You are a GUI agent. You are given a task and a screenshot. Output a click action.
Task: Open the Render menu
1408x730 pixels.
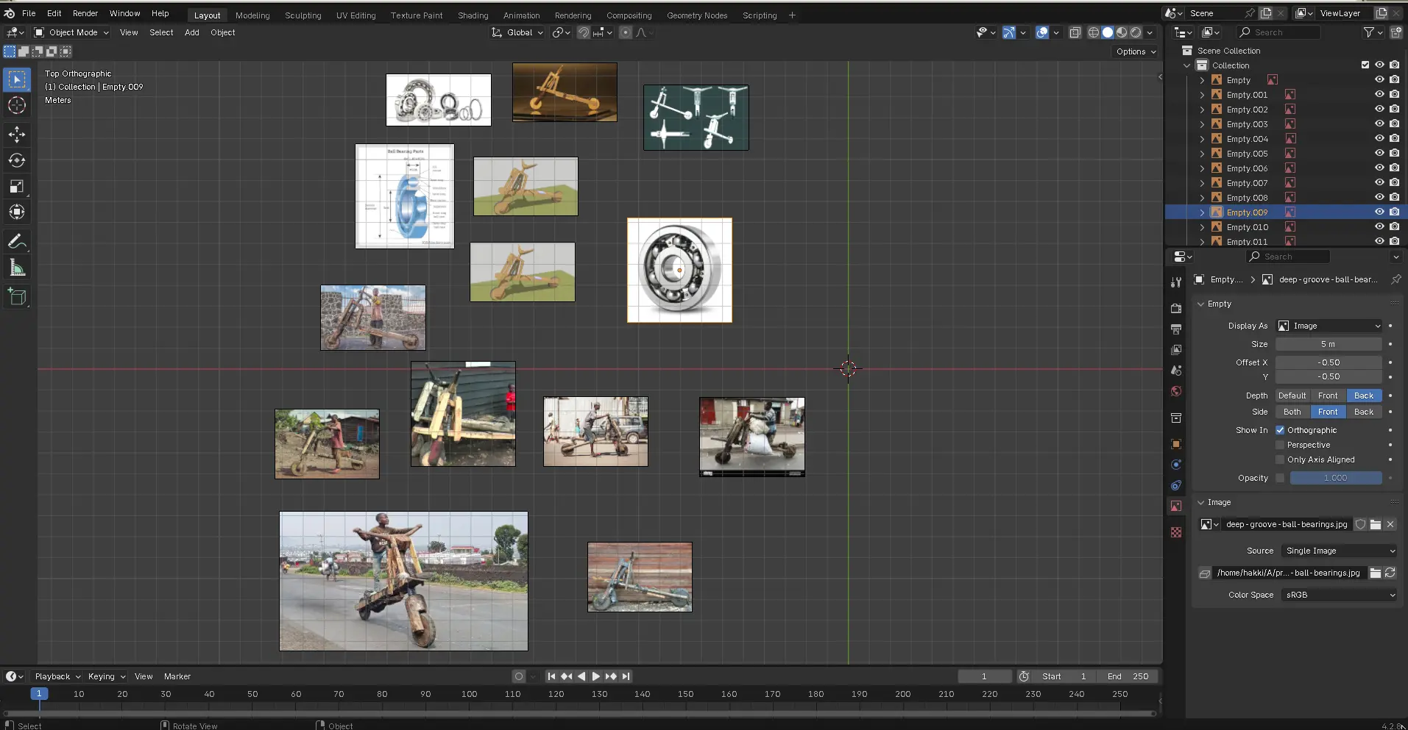coord(85,13)
